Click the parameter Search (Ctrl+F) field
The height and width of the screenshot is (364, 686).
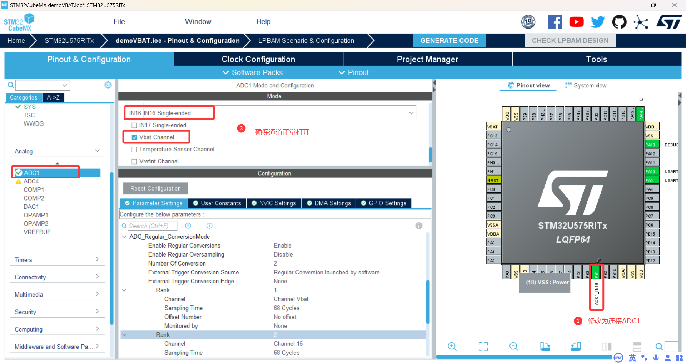point(153,226)
